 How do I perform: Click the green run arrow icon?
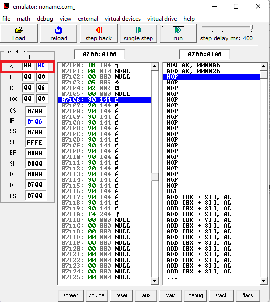178,30
